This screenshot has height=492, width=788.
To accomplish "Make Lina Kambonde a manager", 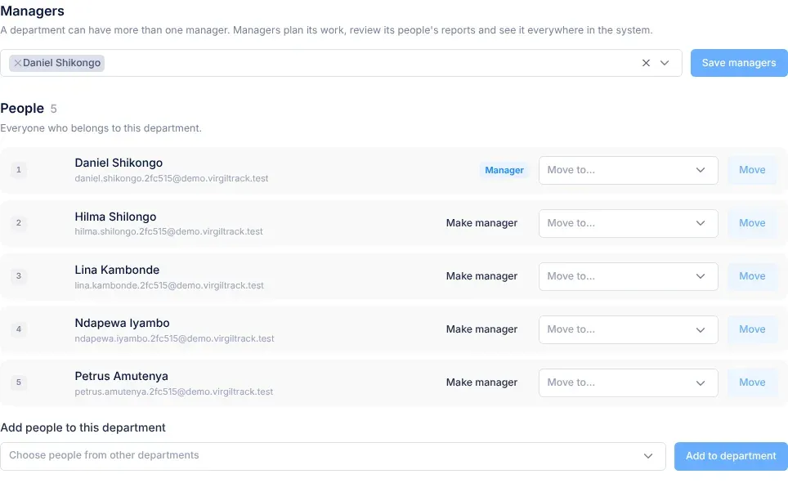I will (x=481, y=276).
